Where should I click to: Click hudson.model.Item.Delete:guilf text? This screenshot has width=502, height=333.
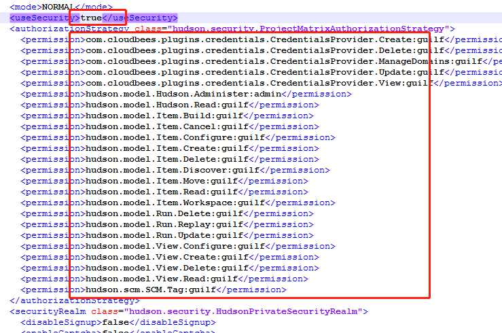(x=167, y=160)
